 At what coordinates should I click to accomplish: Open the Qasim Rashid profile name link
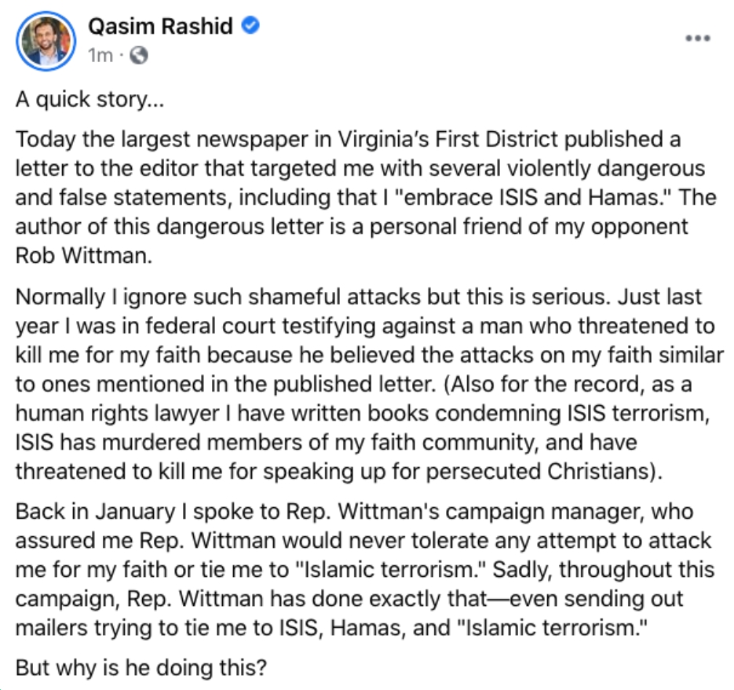161,26
